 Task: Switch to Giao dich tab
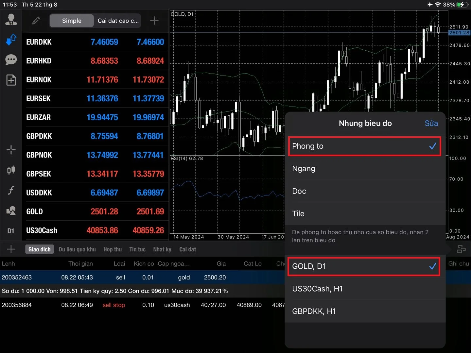(x=40, y=249)
